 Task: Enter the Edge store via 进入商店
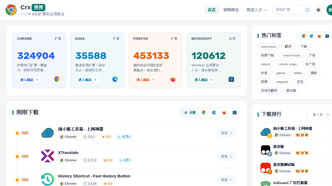pyautogui.click(x=87, y=80)
